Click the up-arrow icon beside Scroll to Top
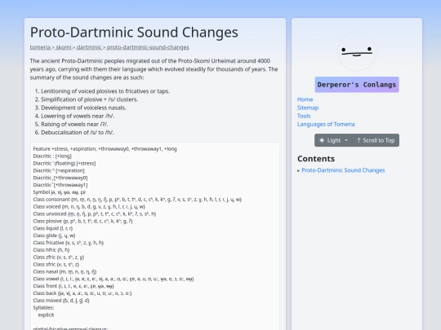441x330 pixels. [x=359, y=140]
